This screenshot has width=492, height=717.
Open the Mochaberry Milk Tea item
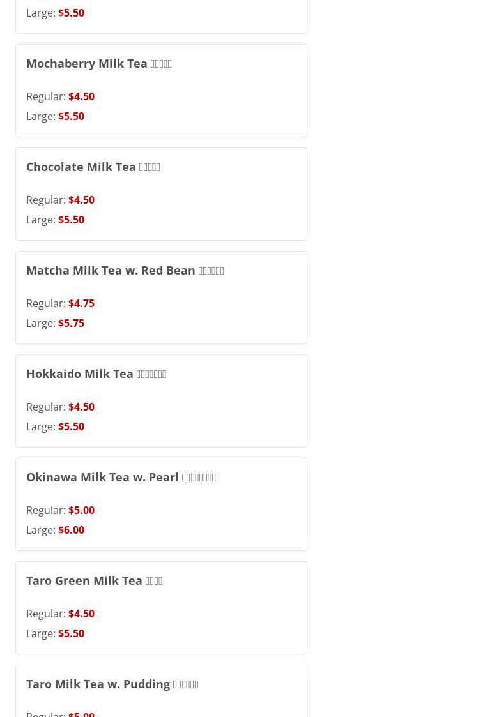[x=98, y=64]
